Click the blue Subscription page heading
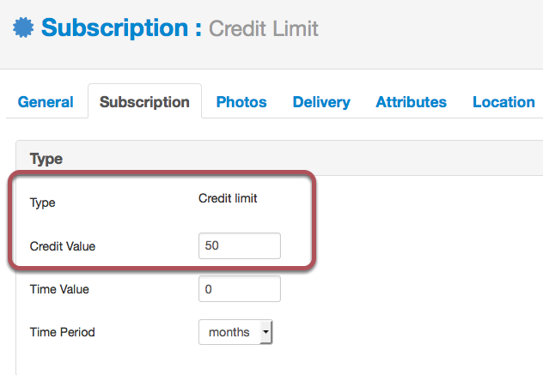Screen dimensions: 543x375 coord(121,27)
